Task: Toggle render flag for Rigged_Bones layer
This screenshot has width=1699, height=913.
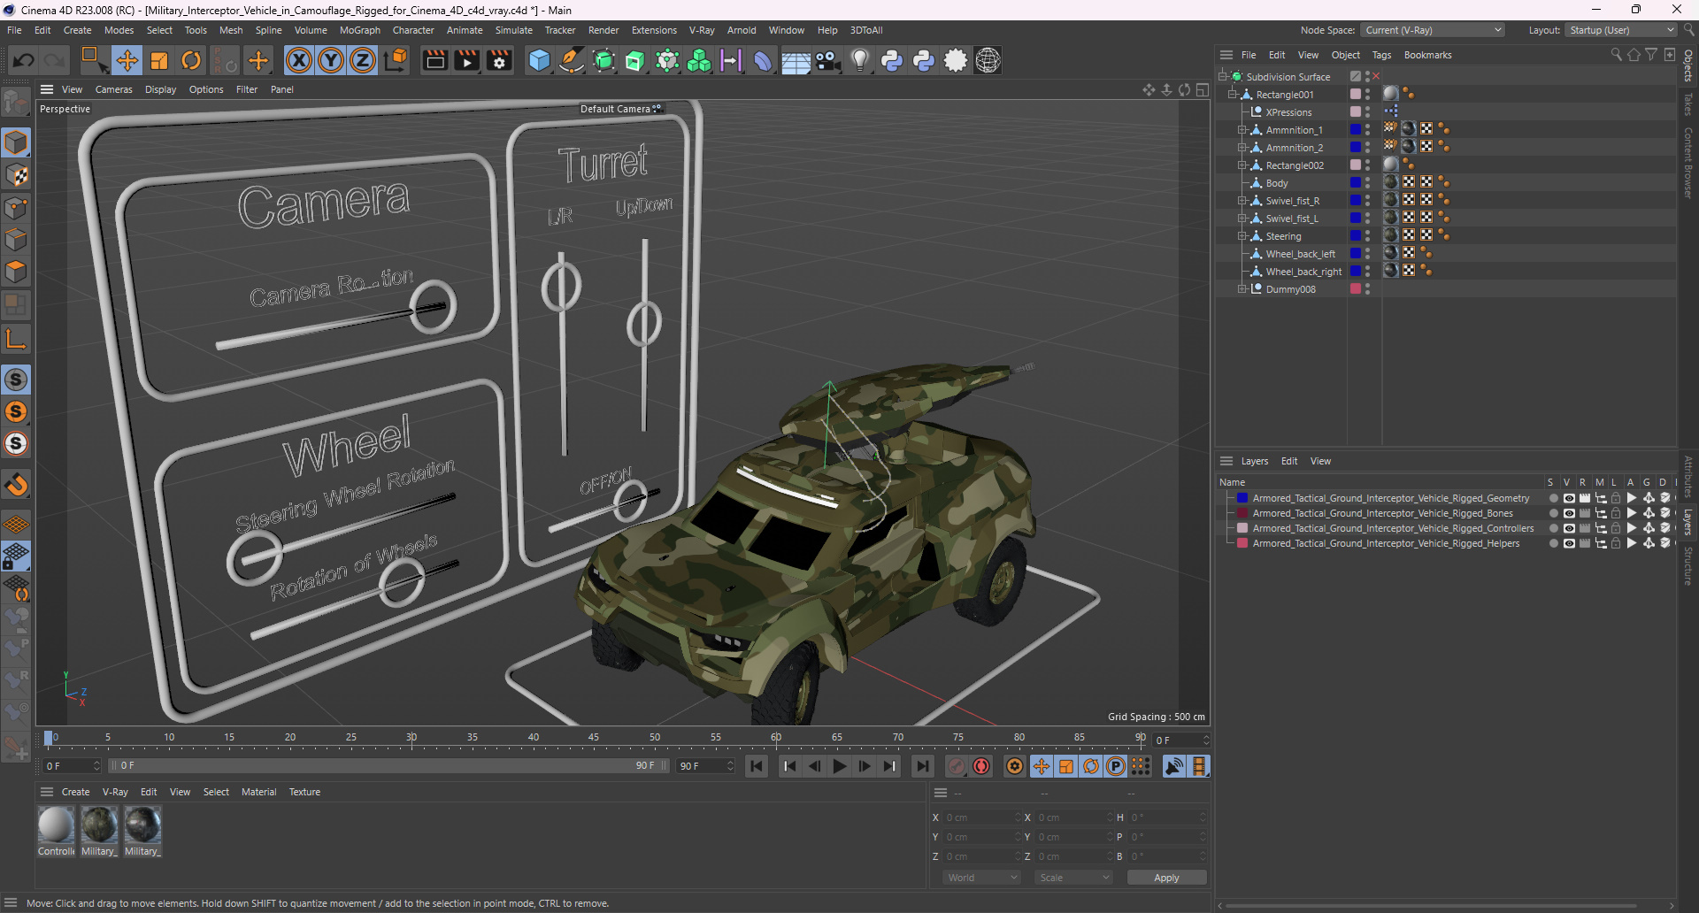Action: pos(1584,513)
